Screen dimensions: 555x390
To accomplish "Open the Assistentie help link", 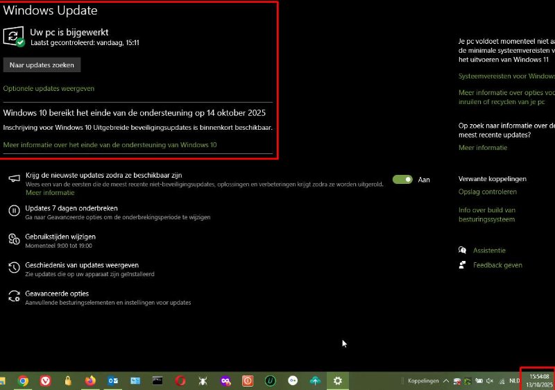I will tap(489, 251).
